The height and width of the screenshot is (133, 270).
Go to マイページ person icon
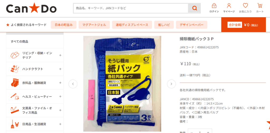(x=229, y=6)
